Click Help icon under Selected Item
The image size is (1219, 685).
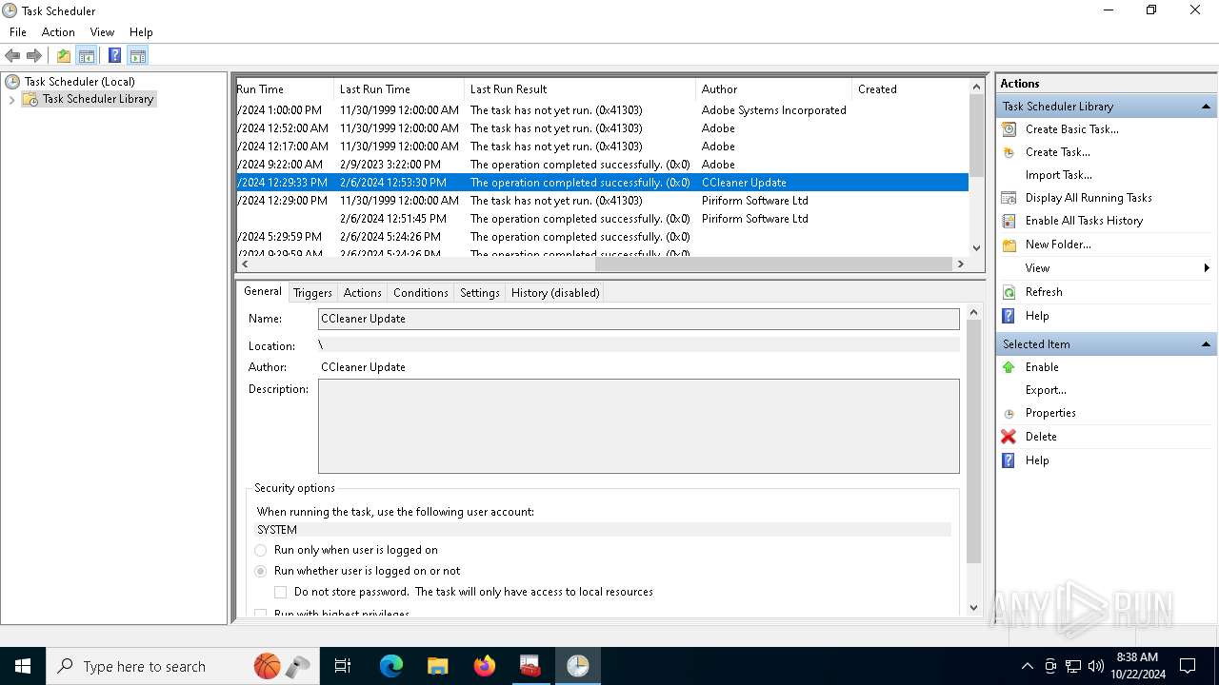click(x=1009, y=460)
